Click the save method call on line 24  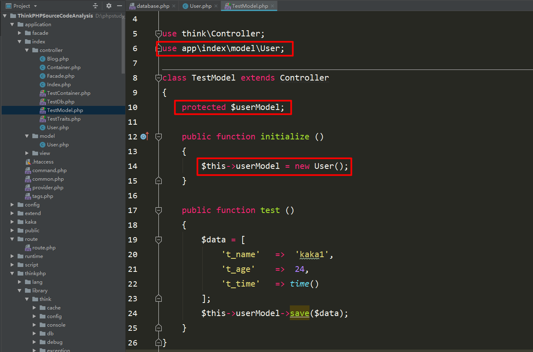pos(300,313)
